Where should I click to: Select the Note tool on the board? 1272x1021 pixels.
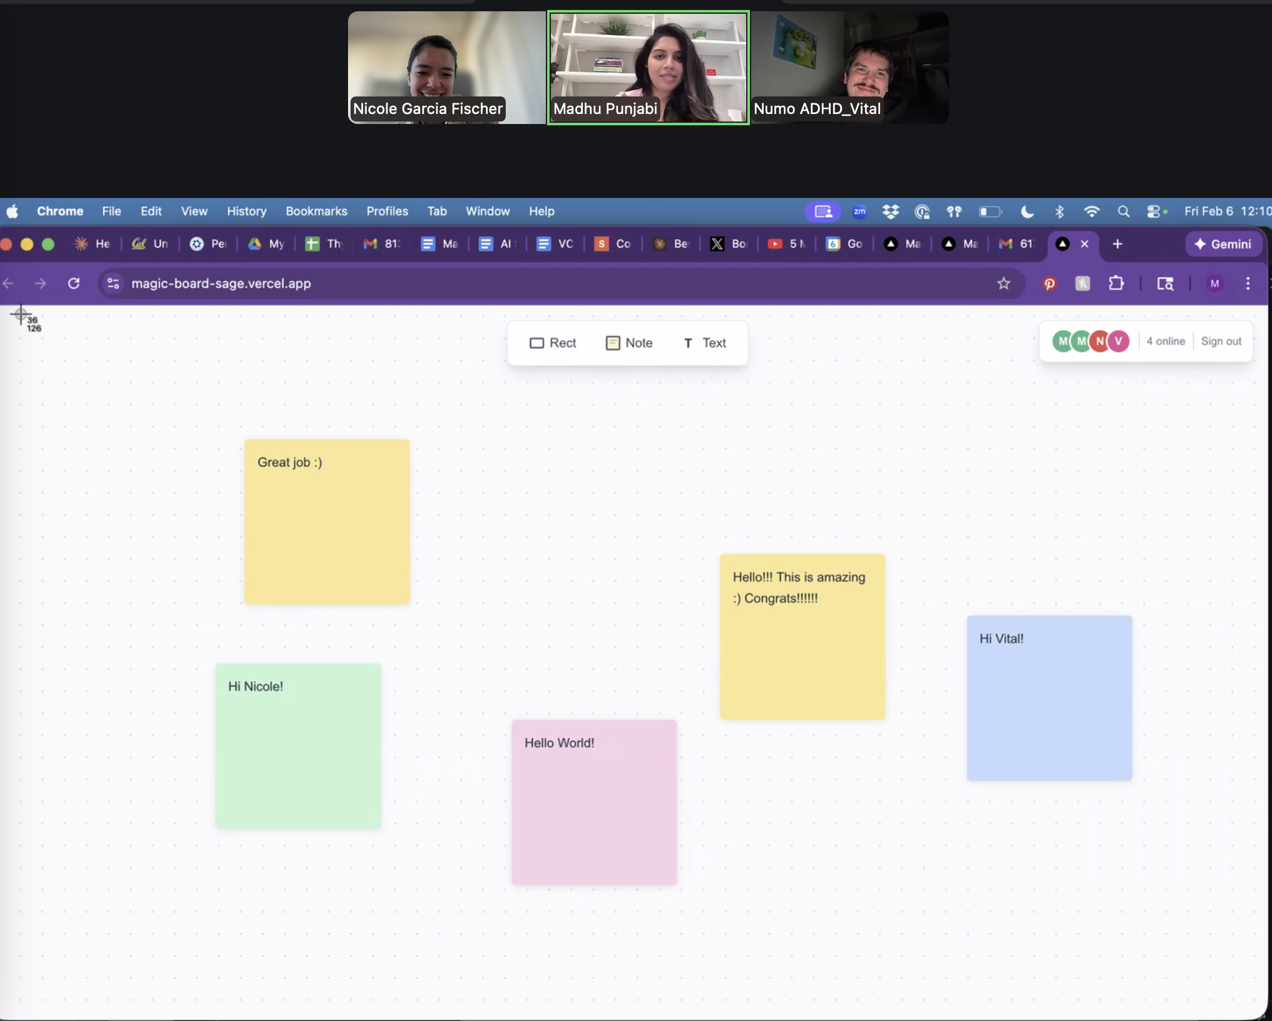tap(630, 343)
